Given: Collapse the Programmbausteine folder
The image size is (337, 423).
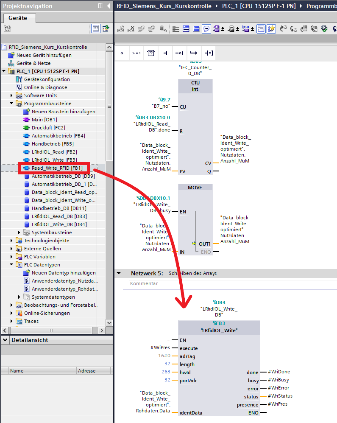Looking at the screenshot, I should point(12,104).
